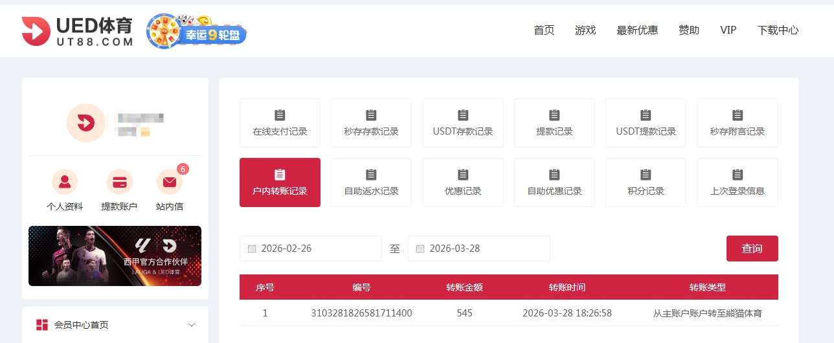Click the 转账类型 column header
This screenshot has height=343, width=834.
pos(708,287)
